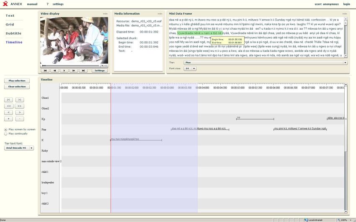Click the question mark help item

click(x=47, y=4)
